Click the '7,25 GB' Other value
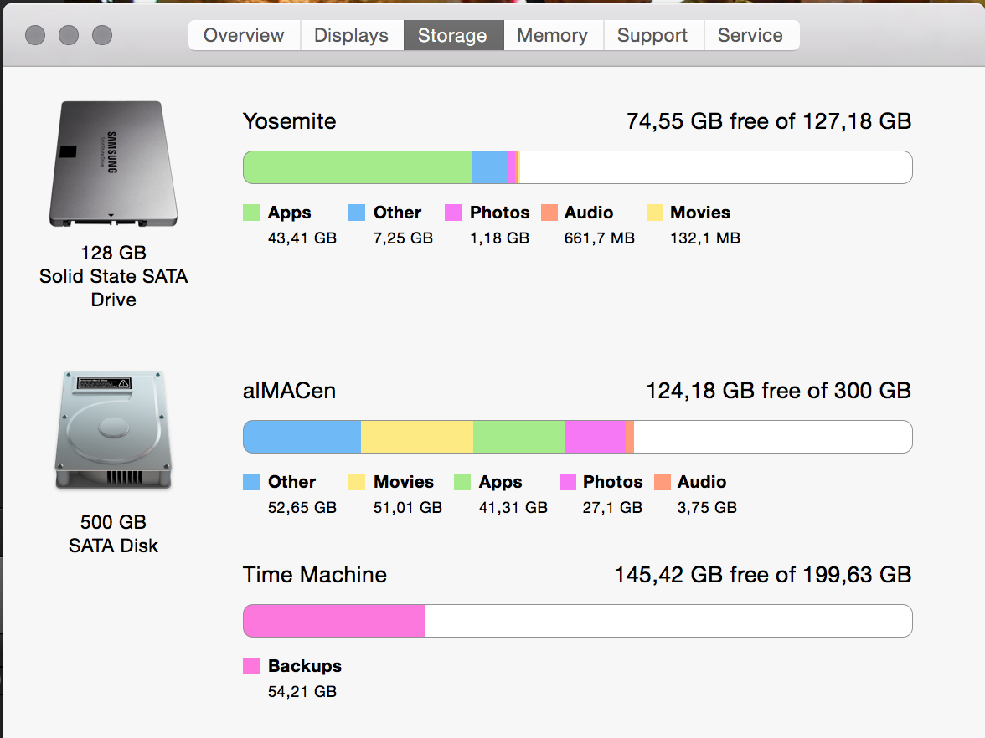This screenshot has width=985, height=738. [404, 238]
